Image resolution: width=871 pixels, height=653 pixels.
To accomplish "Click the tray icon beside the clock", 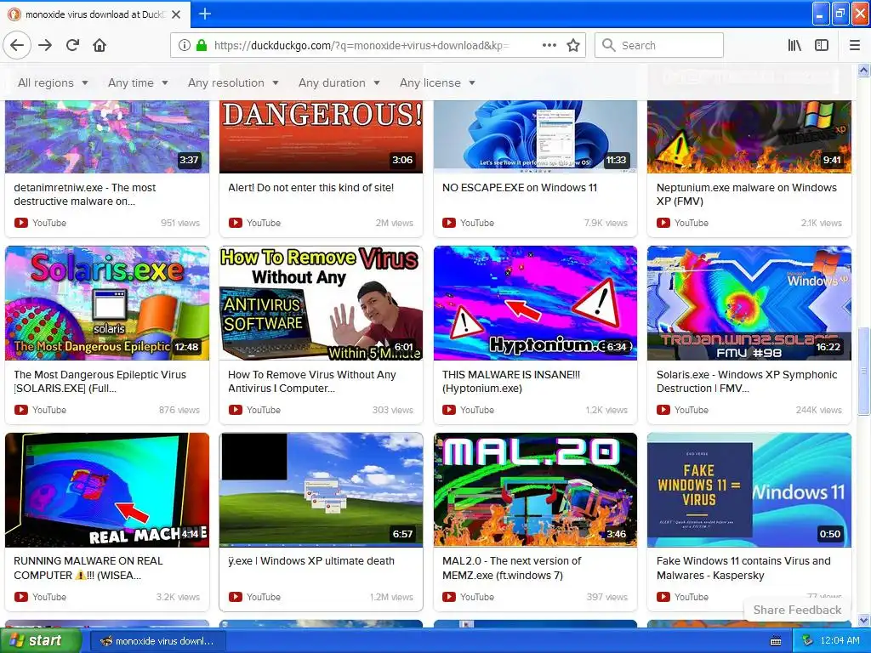I will (808, 641).
